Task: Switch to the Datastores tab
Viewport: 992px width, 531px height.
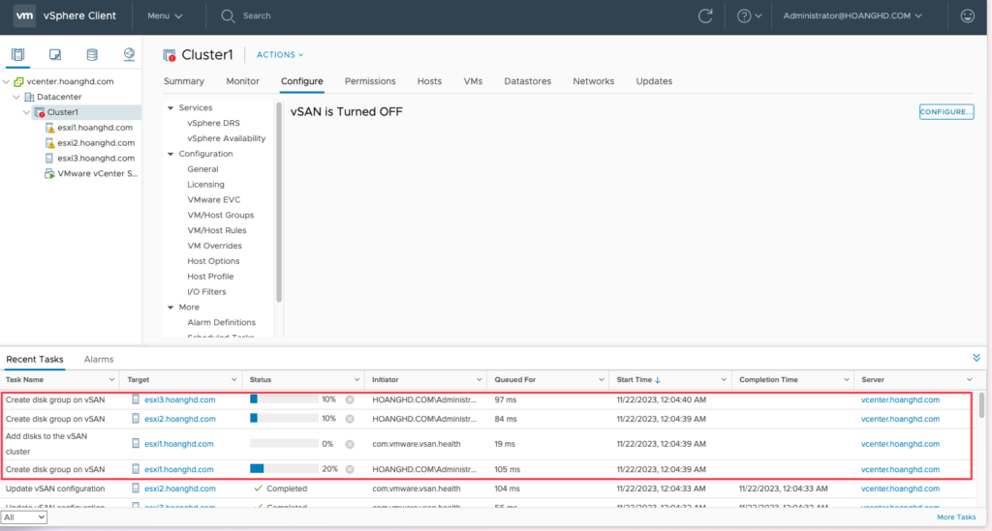Action: (x=528, y=81)
